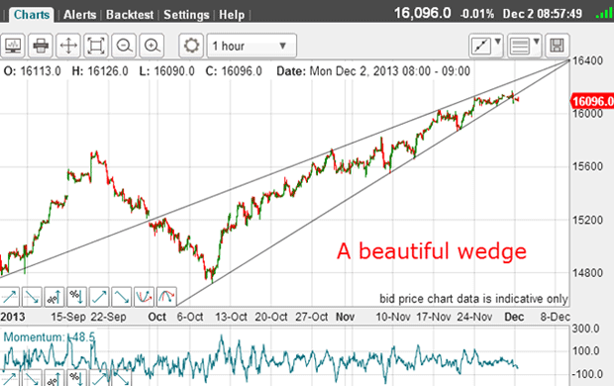Click the checkmark up arrow icon on the price chart

coord(99,297)
